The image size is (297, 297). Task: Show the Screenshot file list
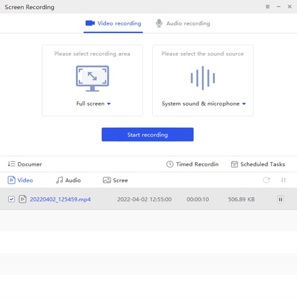pos(115,180)
